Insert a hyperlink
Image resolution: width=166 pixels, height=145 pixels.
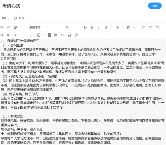coord(63,35)
